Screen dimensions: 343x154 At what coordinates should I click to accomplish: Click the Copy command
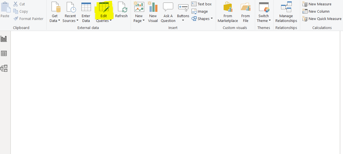[21, 11]
